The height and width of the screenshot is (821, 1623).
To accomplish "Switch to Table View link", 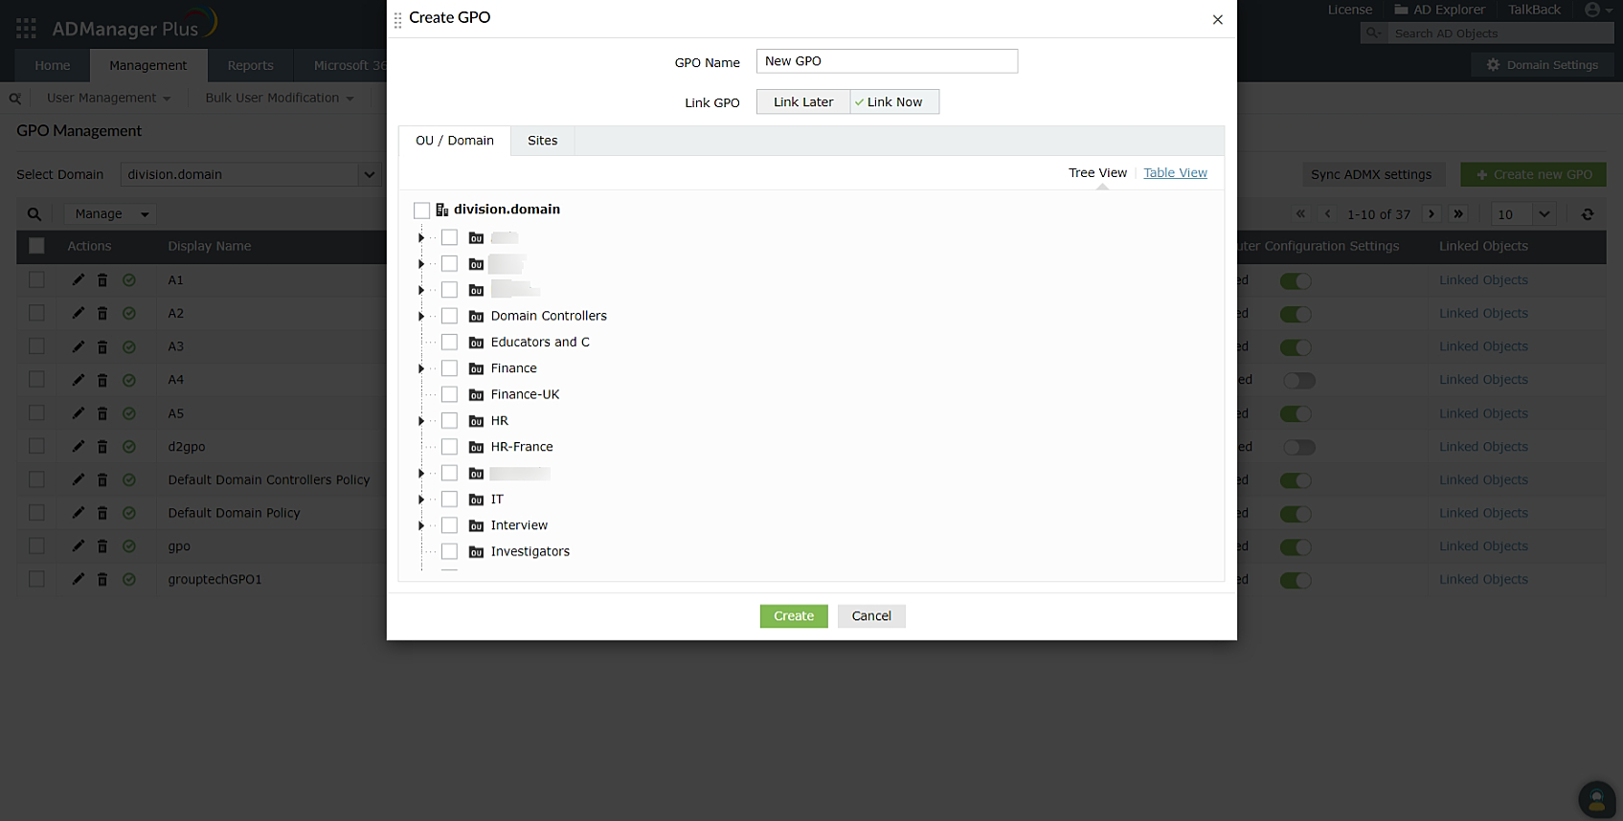I will point(1175,173).
